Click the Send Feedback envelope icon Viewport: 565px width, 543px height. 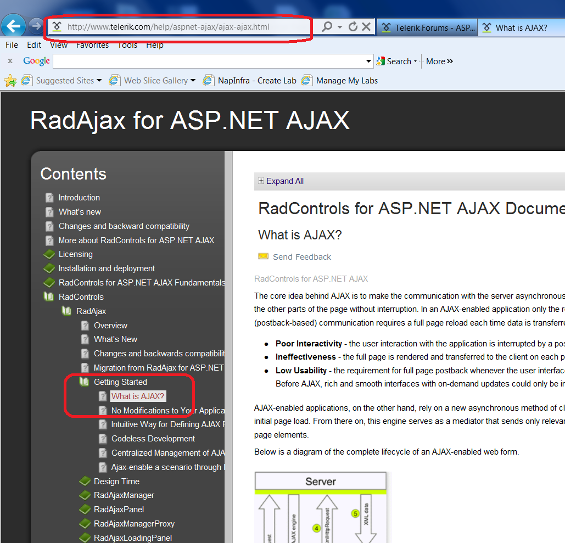coord(264,256)
